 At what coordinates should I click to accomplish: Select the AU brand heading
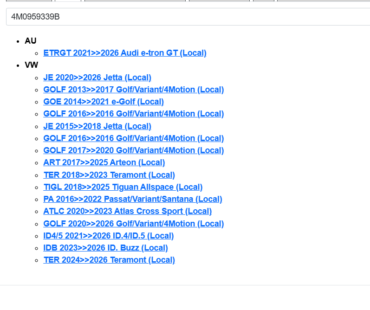pos(31,41)
